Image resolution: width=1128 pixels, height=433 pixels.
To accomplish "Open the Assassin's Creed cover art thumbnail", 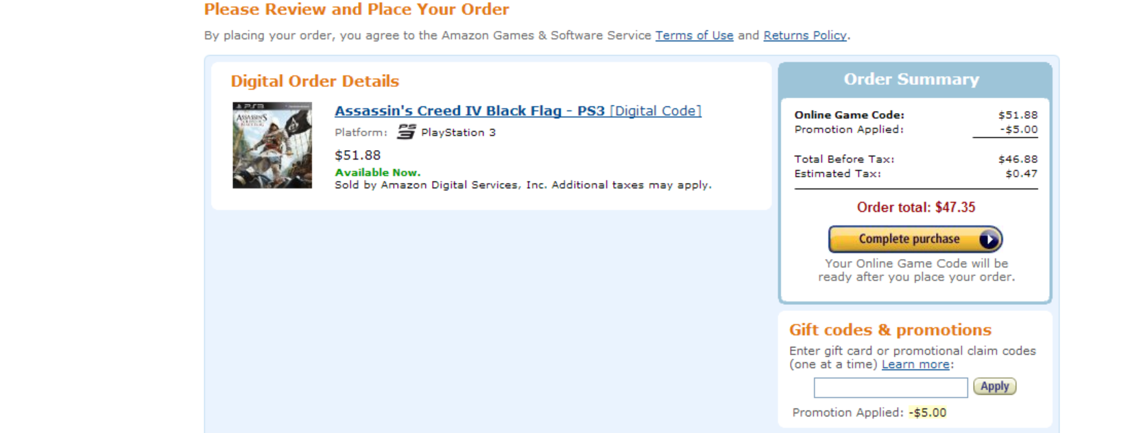I will point(272,145).
